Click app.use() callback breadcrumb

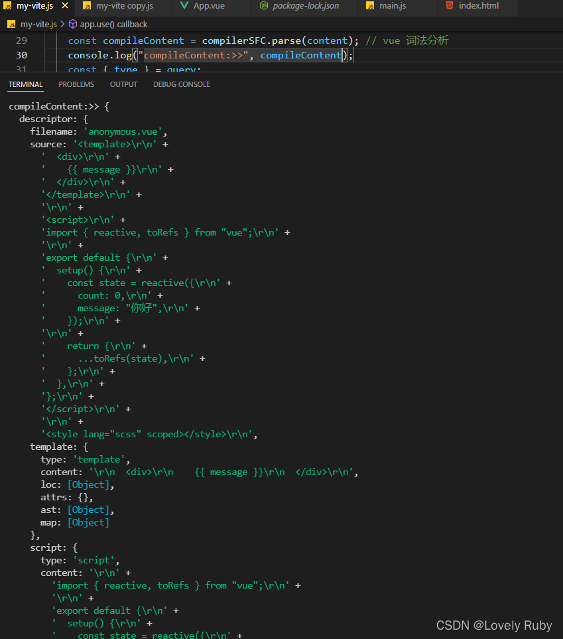(x=113, y=25)
